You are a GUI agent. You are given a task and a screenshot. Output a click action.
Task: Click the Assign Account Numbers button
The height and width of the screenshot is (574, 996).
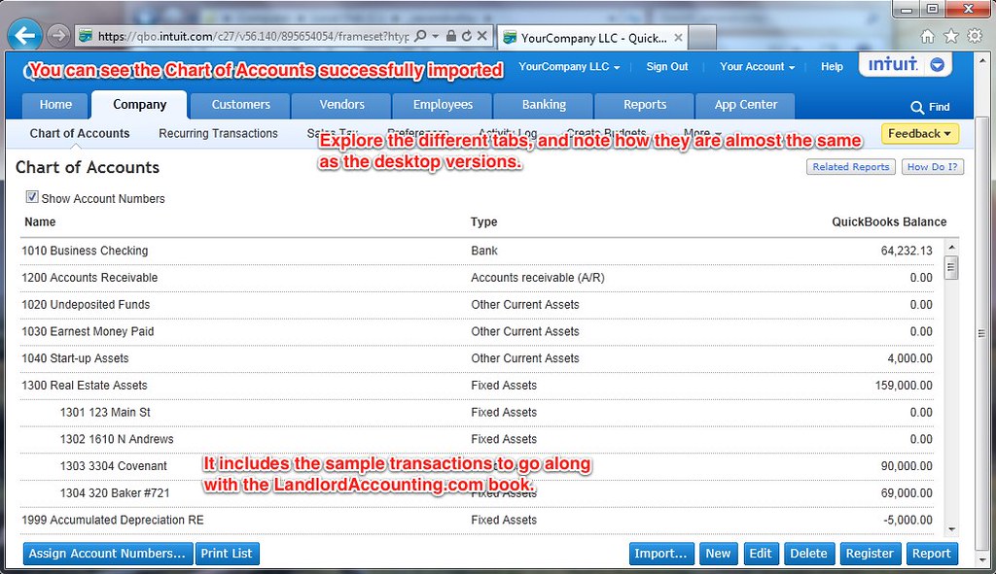(107, 554)
